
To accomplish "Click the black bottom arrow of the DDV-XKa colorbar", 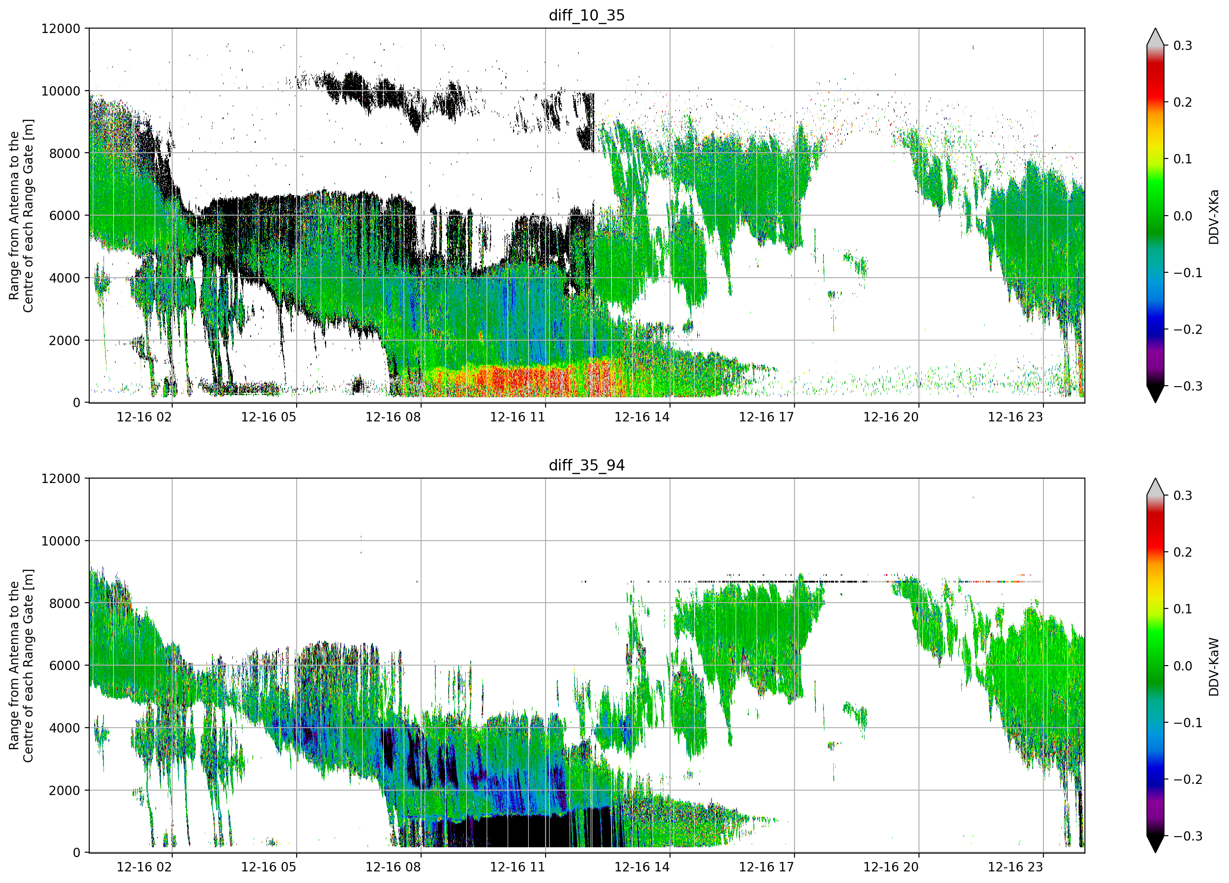I will pyautogui.click(x=1155, y=394).
